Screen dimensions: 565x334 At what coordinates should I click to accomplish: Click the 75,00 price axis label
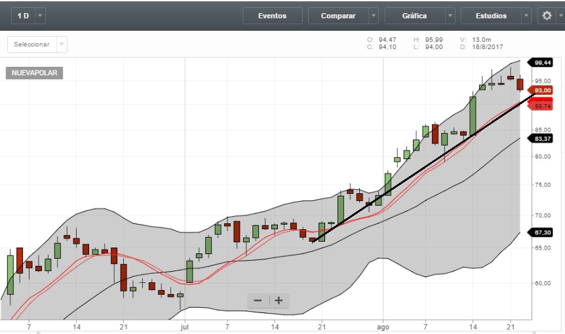pyautogui.click(x=542, y=185)
